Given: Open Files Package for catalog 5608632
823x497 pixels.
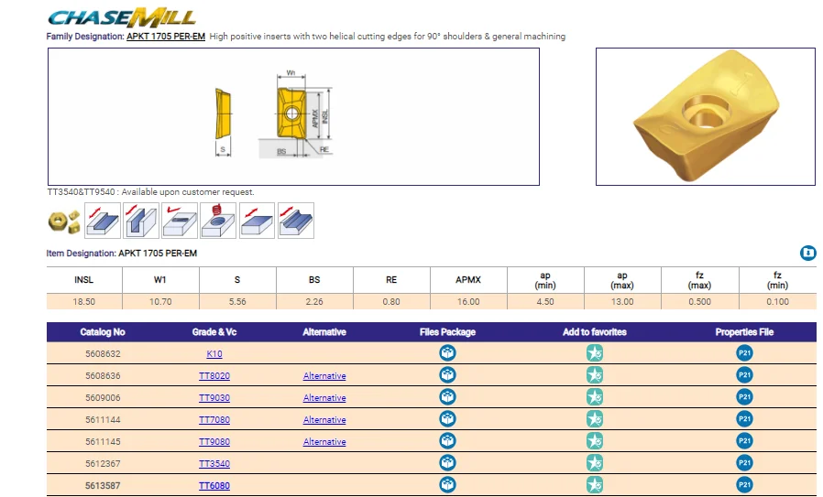Looking at the screenshot, I should tap(447, 352).
